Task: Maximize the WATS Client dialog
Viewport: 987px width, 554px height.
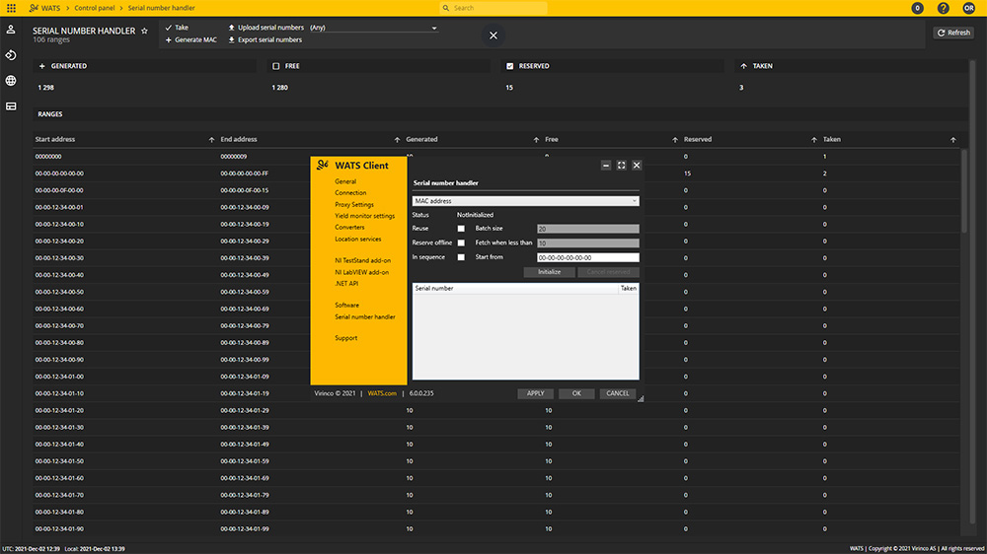Action: point(621,166)
